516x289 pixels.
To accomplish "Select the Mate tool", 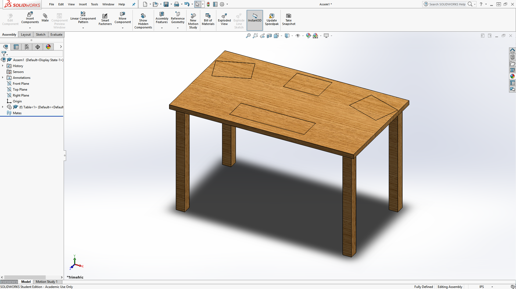I will tap(45, 18).
